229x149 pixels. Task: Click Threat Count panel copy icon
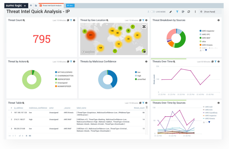[68, 20]
